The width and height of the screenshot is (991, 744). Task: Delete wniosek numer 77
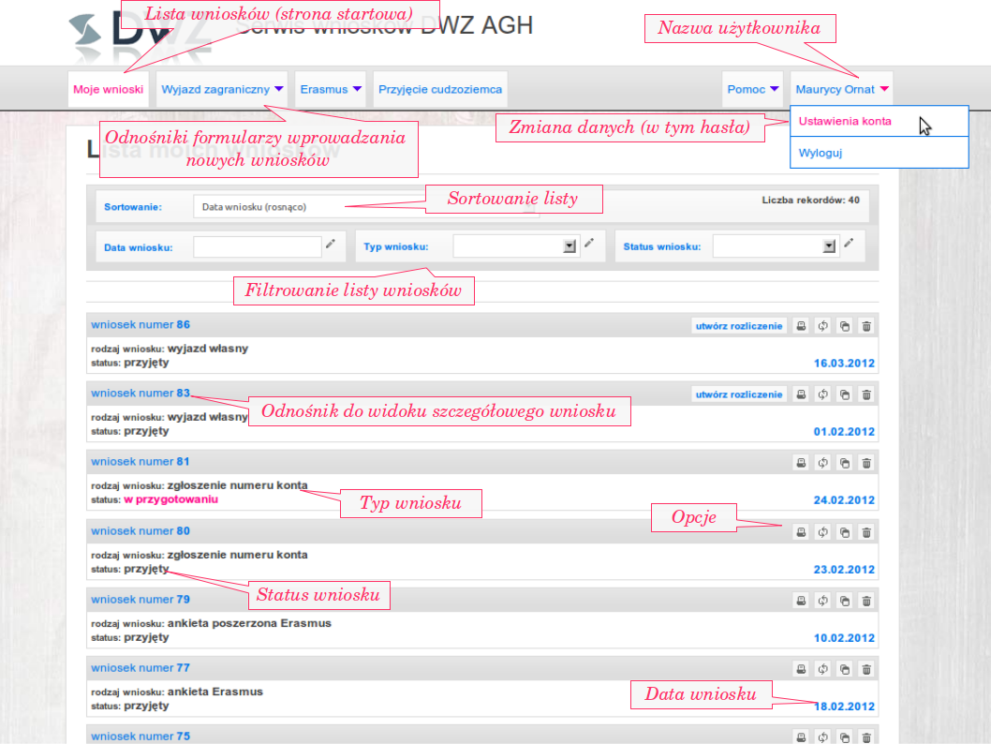866,669
